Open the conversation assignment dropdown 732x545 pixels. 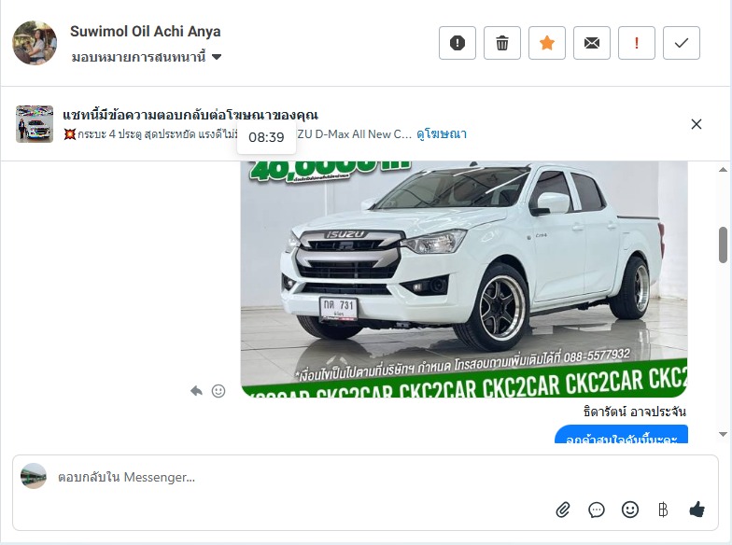point(146,57)
